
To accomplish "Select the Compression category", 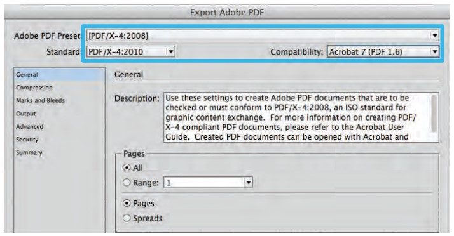I will coord(34,88).
